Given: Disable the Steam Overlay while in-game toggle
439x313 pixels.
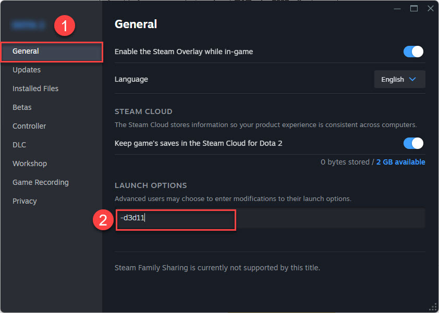Looking at the screenshot, I should tap(413, 52).
